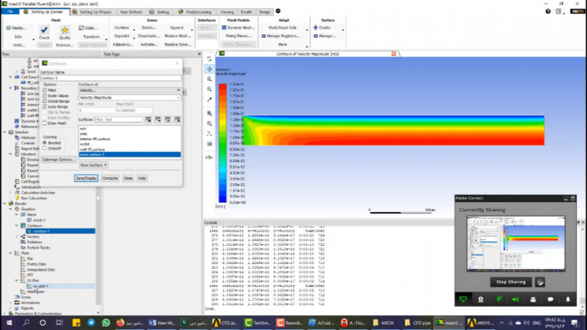Collapse the Results tree node
Viewport: 587px width, 330px height.
(5, 203)
